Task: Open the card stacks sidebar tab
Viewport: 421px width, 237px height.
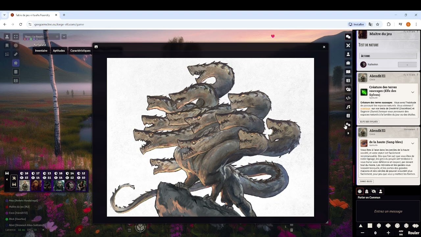Action: (x=348, y=89)
